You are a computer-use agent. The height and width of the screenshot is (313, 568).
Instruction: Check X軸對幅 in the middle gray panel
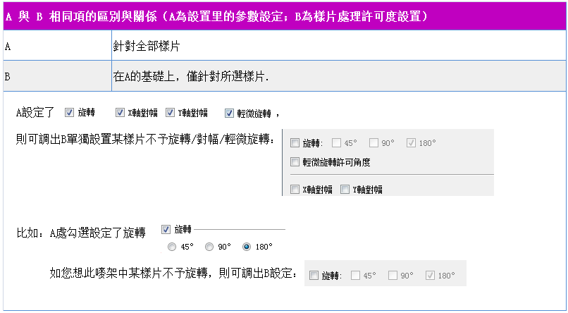295,189
